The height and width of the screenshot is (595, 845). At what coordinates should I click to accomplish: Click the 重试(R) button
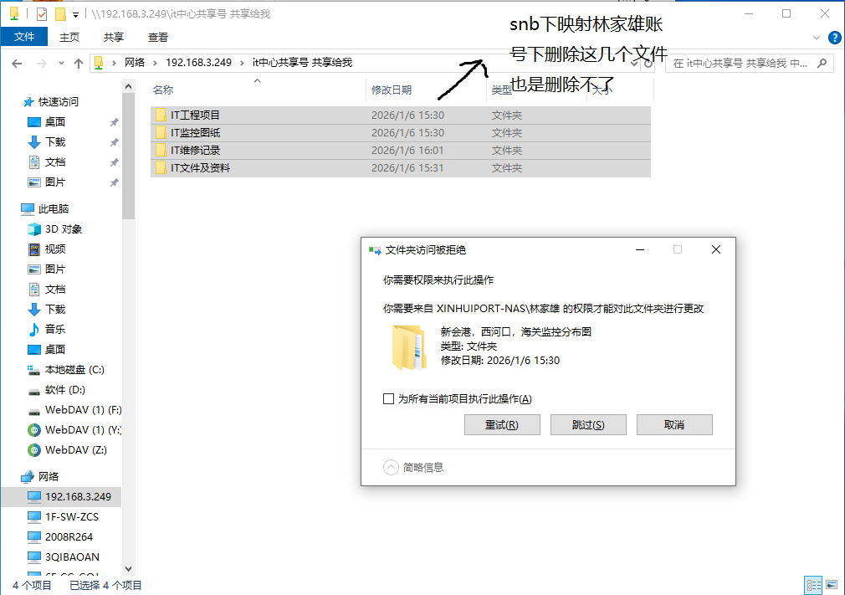click(502, 424)
